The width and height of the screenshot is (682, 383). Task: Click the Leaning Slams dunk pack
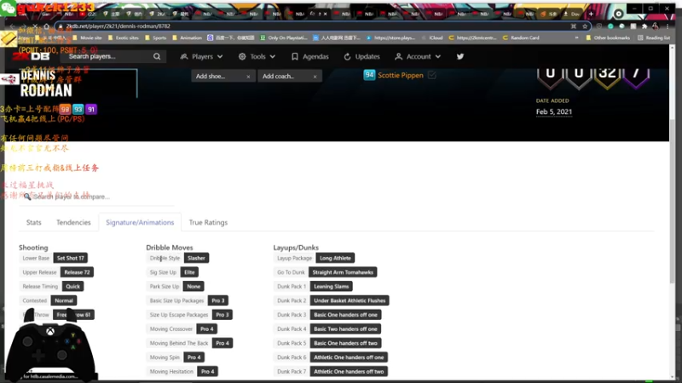pyautogui.click(x=331, y=287)
